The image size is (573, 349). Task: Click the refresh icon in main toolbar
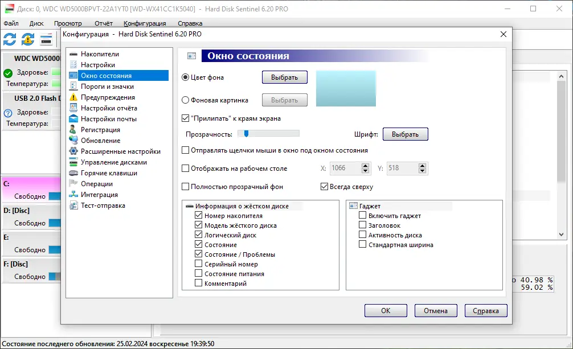pyautogui.click(x=10, y=39)
